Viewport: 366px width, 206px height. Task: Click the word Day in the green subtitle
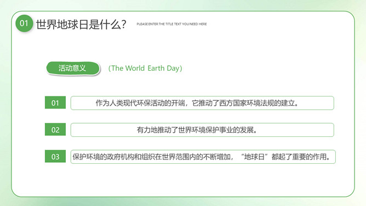(x=173, y=68)
